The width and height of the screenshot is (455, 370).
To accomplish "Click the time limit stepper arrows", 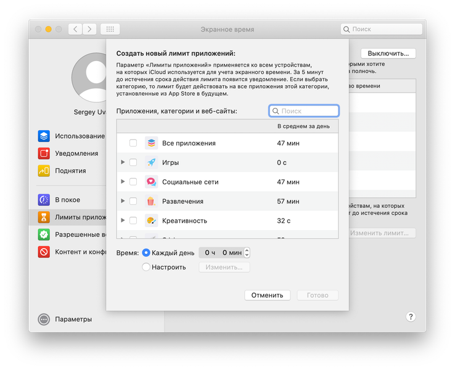I will coord(247,253).
